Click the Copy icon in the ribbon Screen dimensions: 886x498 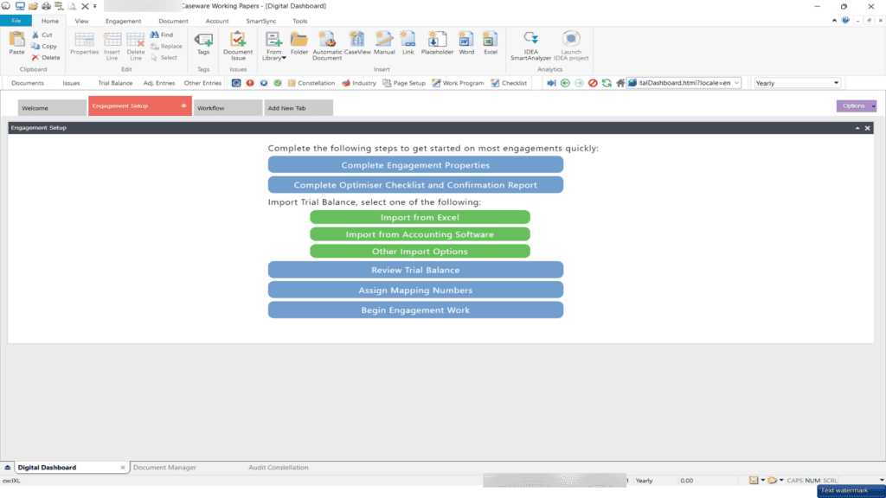click(35, 47)
